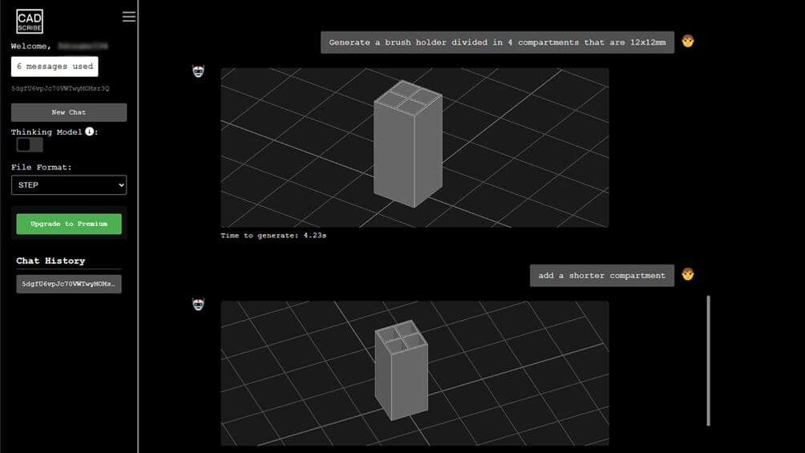This screenshot has height=453, width=805.
Task: Click the bot avatar beside the second model
Action: point(198,304)
